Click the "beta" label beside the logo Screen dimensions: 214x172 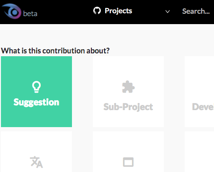[30, 14]
